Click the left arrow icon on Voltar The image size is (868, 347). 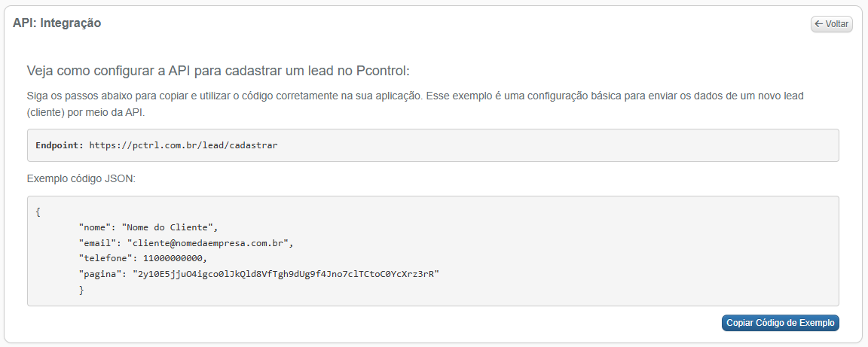(819, 24)
